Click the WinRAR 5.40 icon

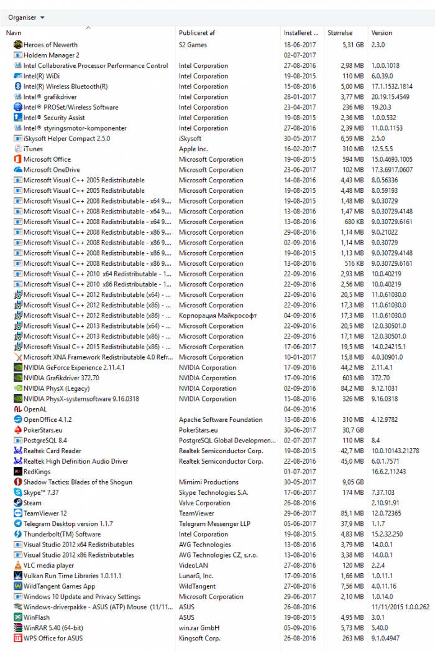coord(18,628)
